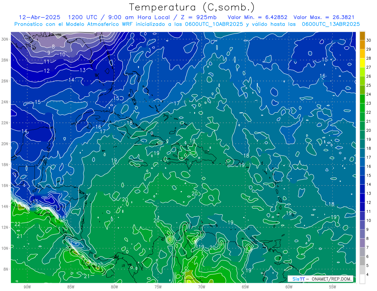Click the legend number 25 on colorbar
The width and height of the screenshot is (377, 291).
click(369, 85)
